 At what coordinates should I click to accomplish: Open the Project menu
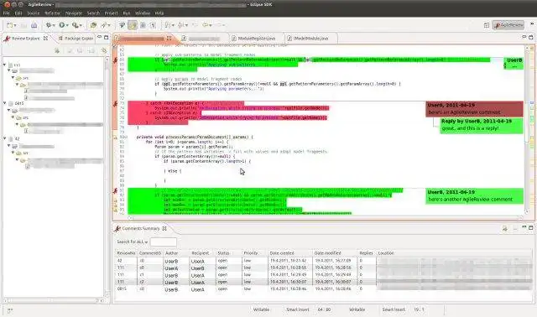pyautogui.click(x=112, y=13)
